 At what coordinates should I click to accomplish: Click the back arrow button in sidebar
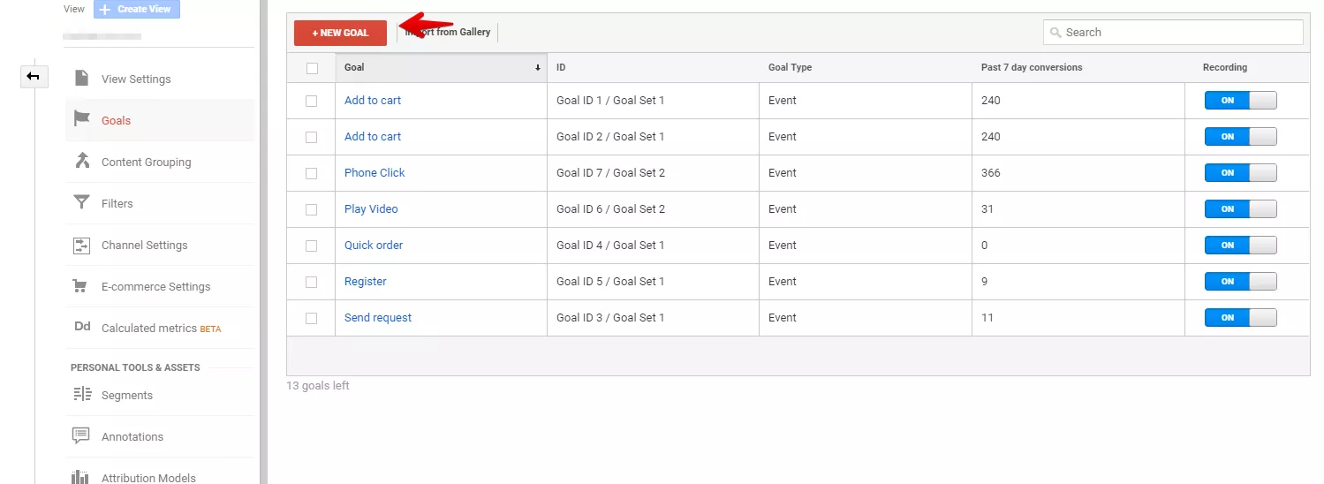pyautogui.click(x=34, y=77)
